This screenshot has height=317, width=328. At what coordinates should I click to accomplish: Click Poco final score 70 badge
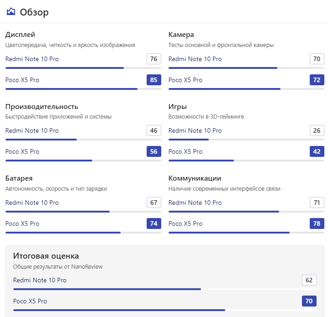309,301
